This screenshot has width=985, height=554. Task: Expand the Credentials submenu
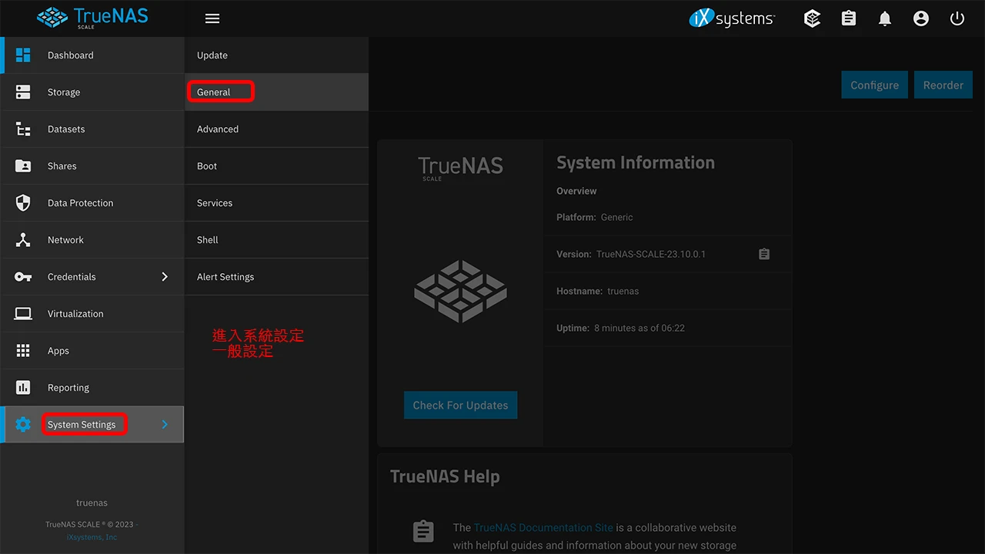[164, 276]
